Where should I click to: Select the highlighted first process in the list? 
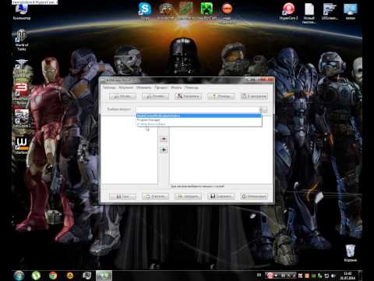click(x=199, y=116)
